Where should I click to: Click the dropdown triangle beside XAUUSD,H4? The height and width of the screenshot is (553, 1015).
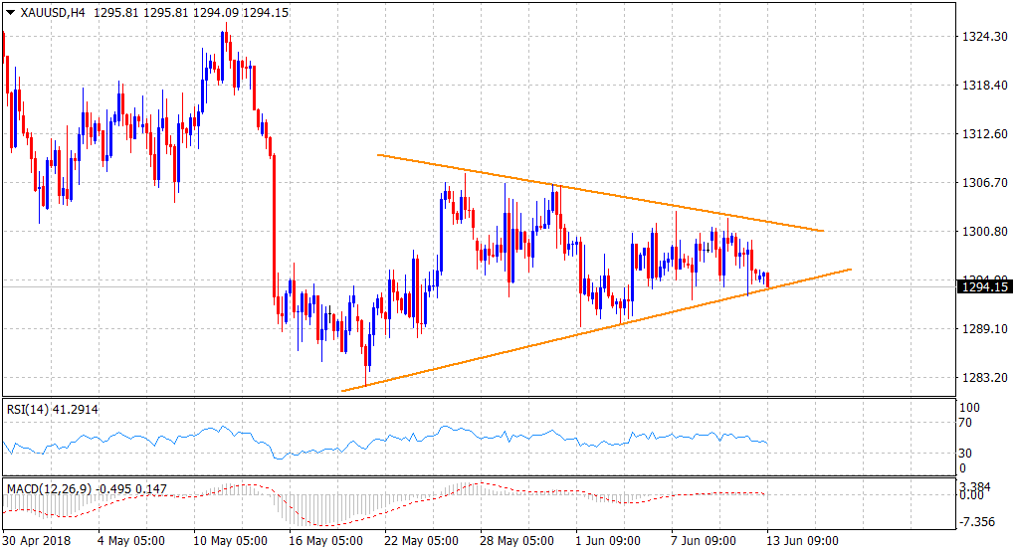pyautogui.click(x=9, y=11)
